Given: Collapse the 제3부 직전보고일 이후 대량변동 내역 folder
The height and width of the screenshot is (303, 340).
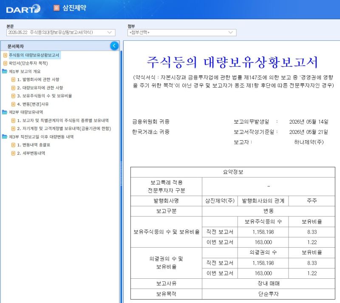Looking at the screenshot, I should pos(41,137).
